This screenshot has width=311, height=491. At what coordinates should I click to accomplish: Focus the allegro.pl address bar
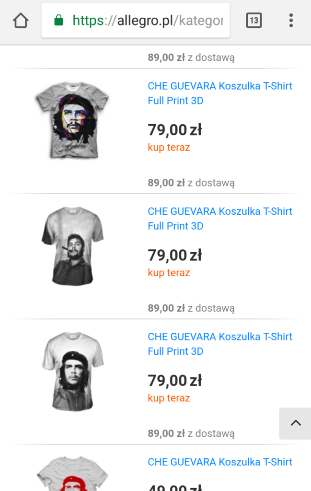click(136, 21)
